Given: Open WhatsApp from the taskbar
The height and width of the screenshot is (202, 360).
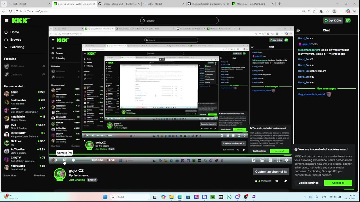Looking at the screenshot, I should pyautogui.click(x=229, y=197).
